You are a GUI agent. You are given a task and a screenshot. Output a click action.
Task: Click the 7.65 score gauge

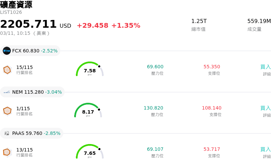point(89,152)
